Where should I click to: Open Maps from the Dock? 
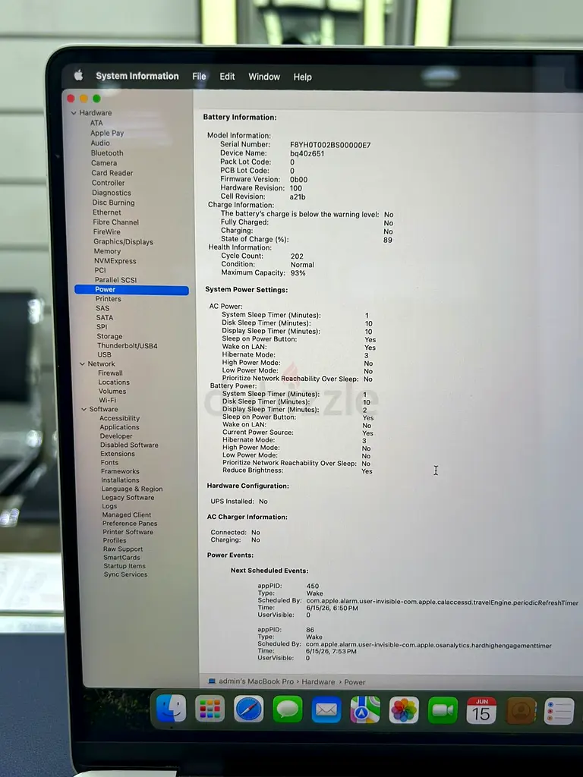click(x=365, y=710)
